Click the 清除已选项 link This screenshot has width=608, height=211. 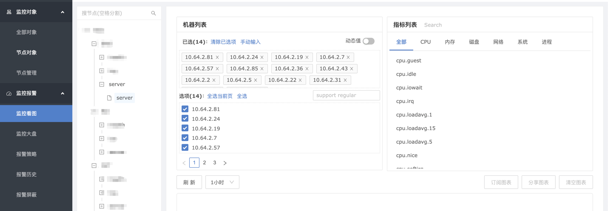click(223, 42)
